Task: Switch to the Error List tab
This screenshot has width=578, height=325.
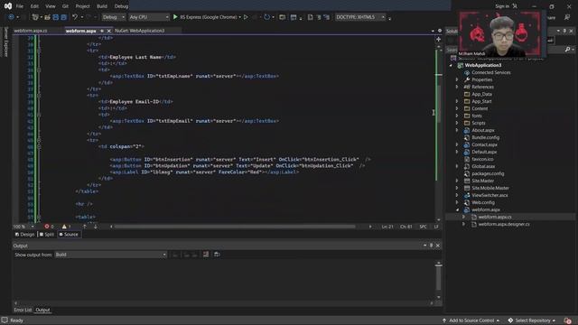Action: point(23,310)
